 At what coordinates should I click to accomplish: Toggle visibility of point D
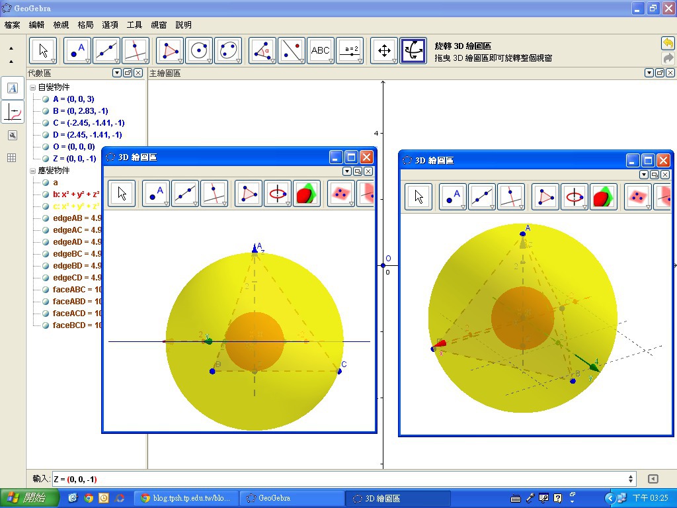pos(46,135)
